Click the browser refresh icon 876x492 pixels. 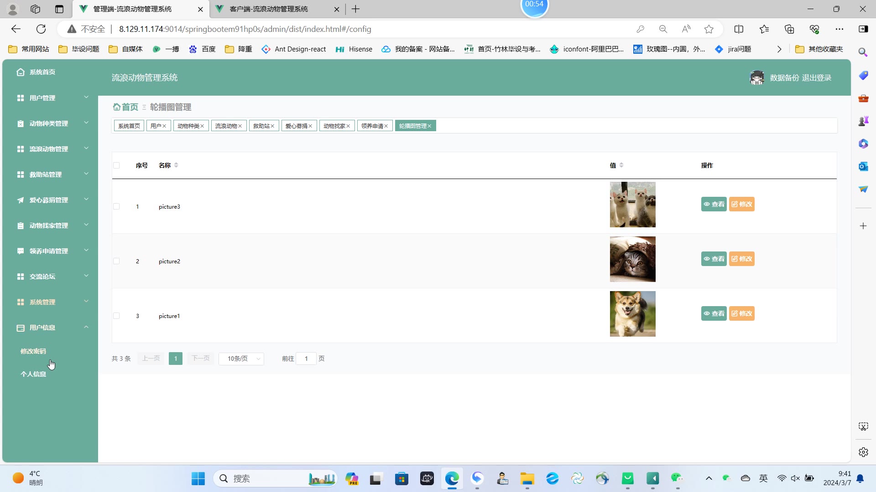[x=41, y=29]
